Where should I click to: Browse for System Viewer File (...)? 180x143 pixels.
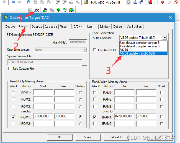pyautogui.click(x=85, y=62)
